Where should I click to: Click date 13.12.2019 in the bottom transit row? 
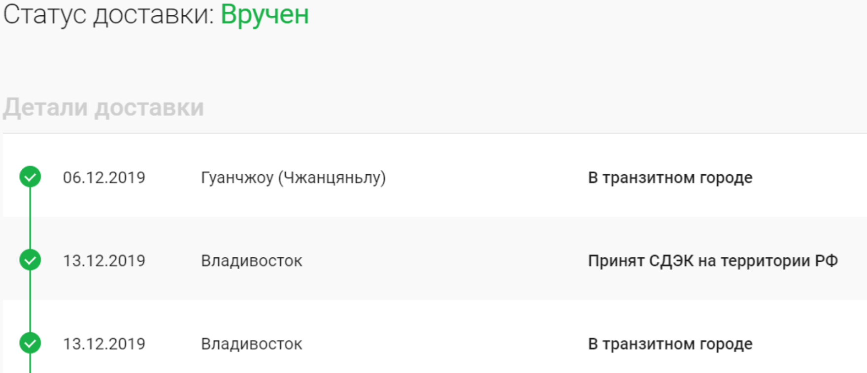pos(104,343)
